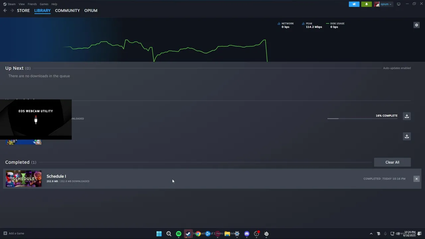Image resolution: width=425 pixels, height=239 pixels.
Task: Open Spotify from the taskbar
Action: [x=179, y=234]
